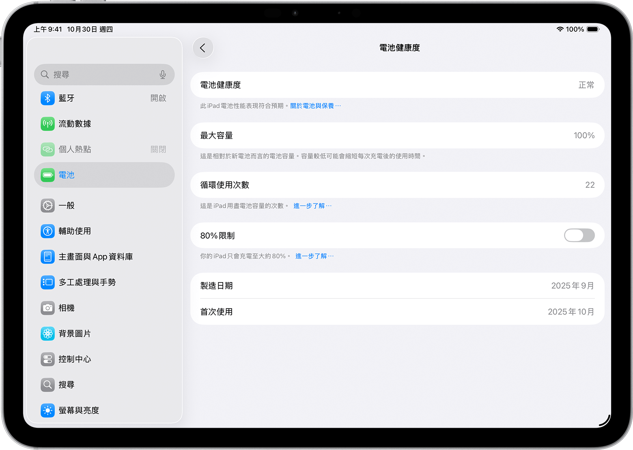Tap the 最大容量 100% value

point(584,135)
